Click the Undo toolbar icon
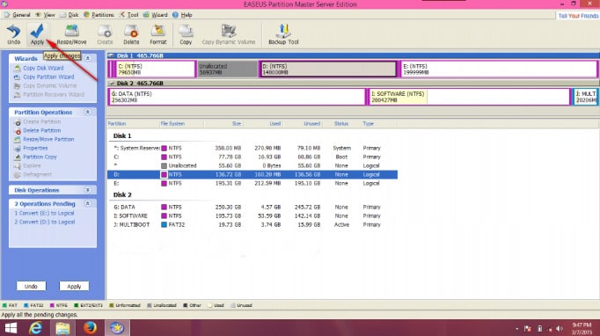 point(13,34)
